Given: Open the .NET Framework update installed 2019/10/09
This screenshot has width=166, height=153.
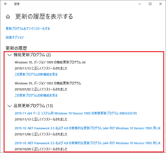Looking at the screenshot, I should (88, 143).
